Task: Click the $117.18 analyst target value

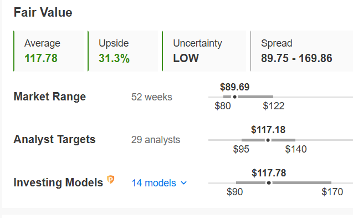Action: point(268,130)
